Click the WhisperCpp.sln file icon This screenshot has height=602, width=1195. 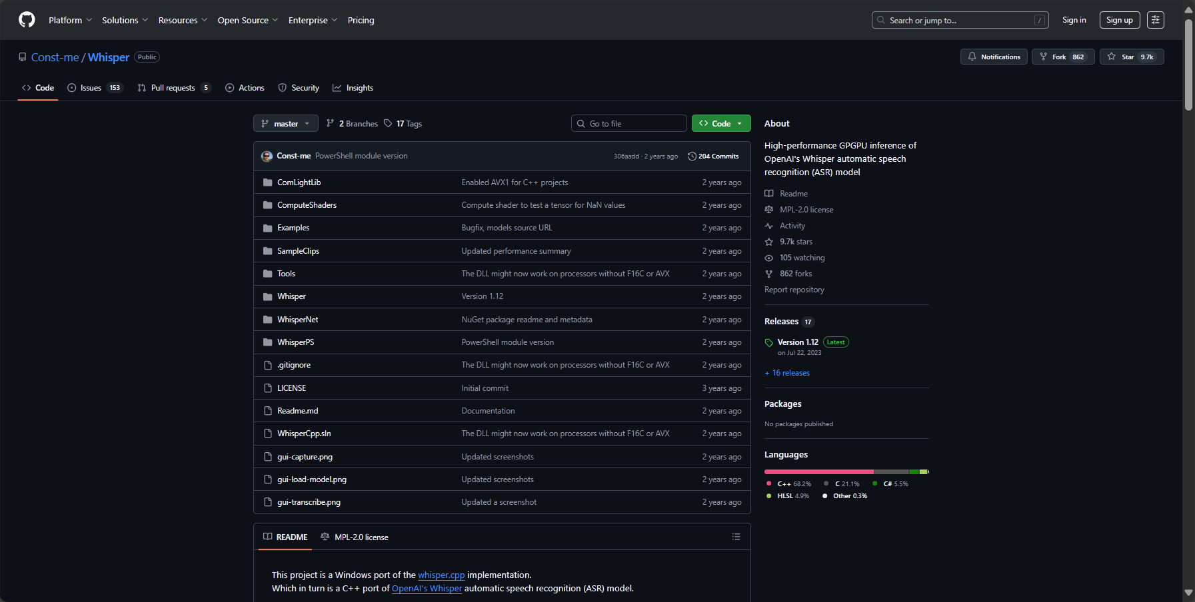268,434
